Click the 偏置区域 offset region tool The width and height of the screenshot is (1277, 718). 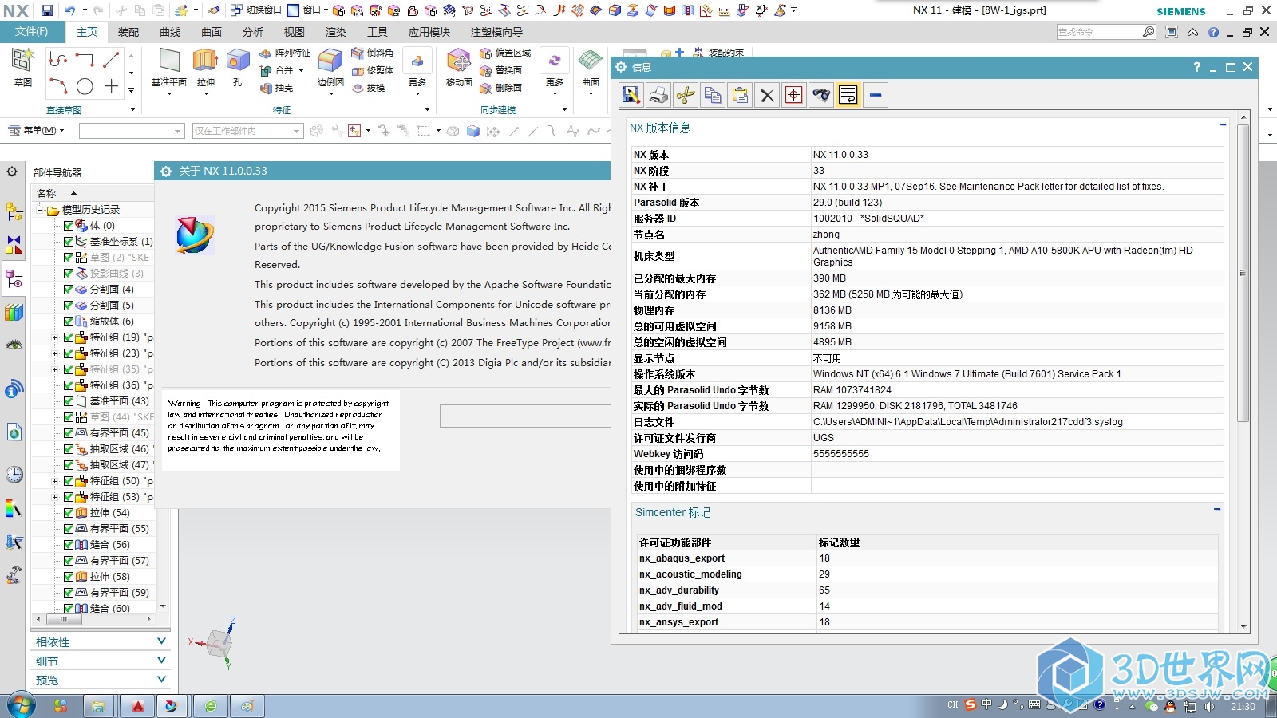(505, 53)
